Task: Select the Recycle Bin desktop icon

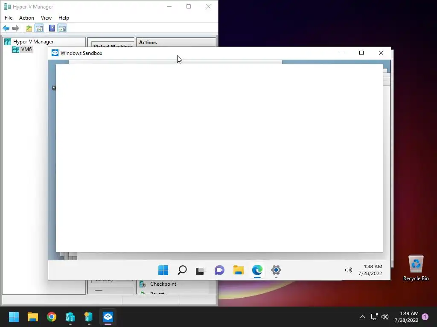Action: pyautogui.click(x=416, y=268)
